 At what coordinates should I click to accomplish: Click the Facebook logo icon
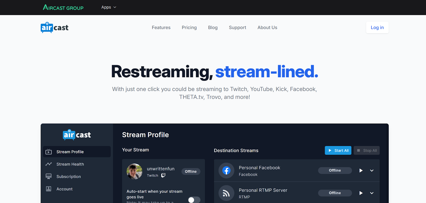click(x=226, y=170)
